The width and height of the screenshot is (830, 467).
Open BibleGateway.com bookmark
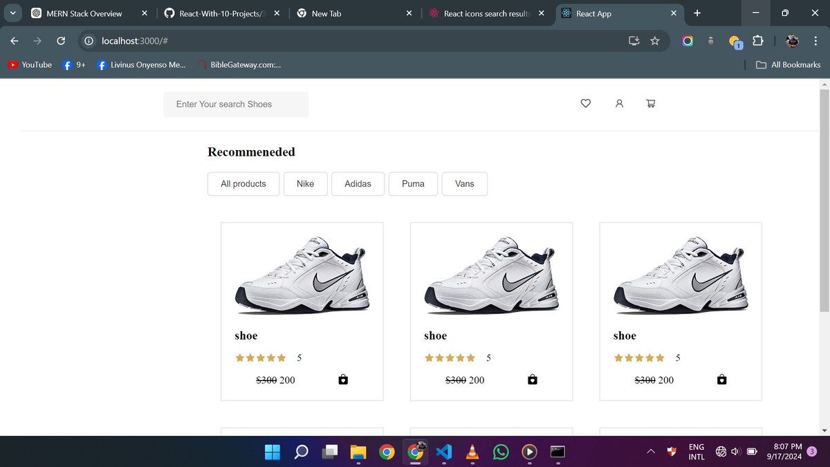[x=239, y=65]
